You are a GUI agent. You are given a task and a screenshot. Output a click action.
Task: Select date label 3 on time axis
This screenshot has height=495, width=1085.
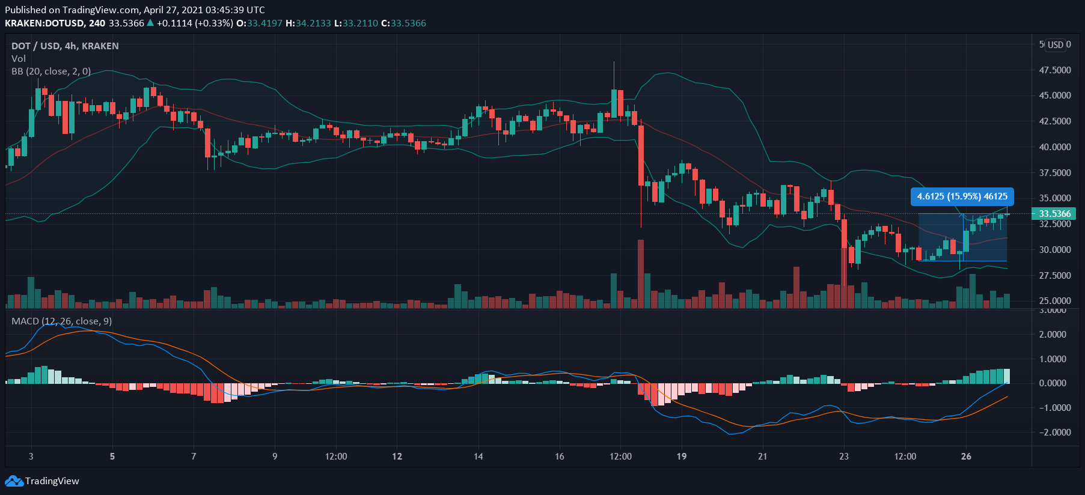[x=31, y=456]
